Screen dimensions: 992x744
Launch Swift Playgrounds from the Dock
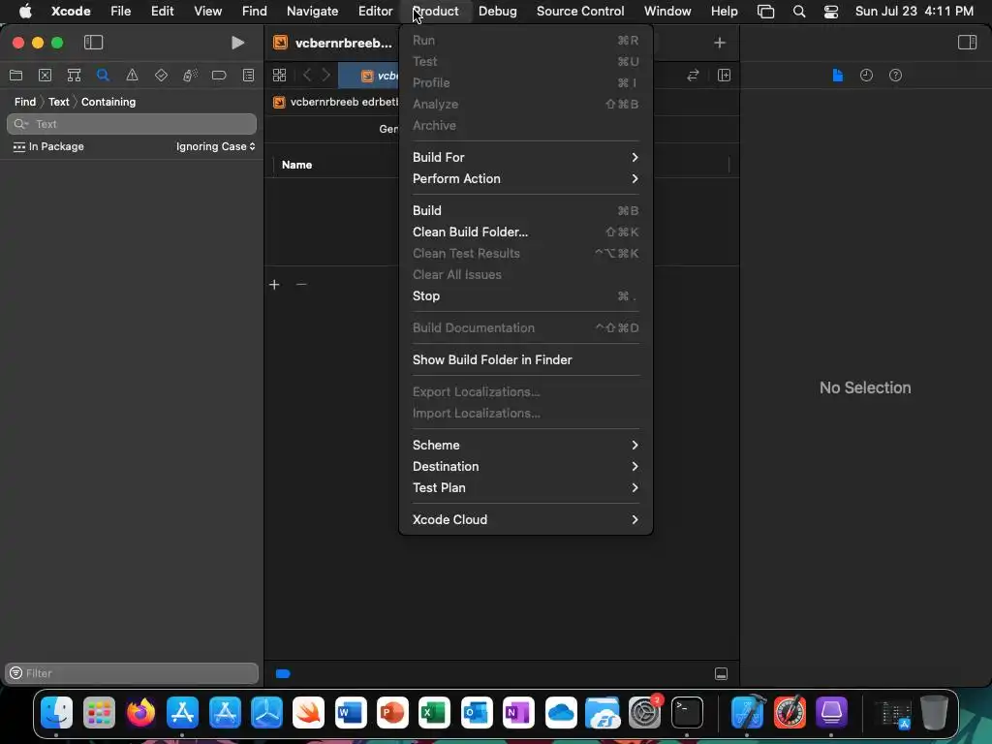pos(309,713)
